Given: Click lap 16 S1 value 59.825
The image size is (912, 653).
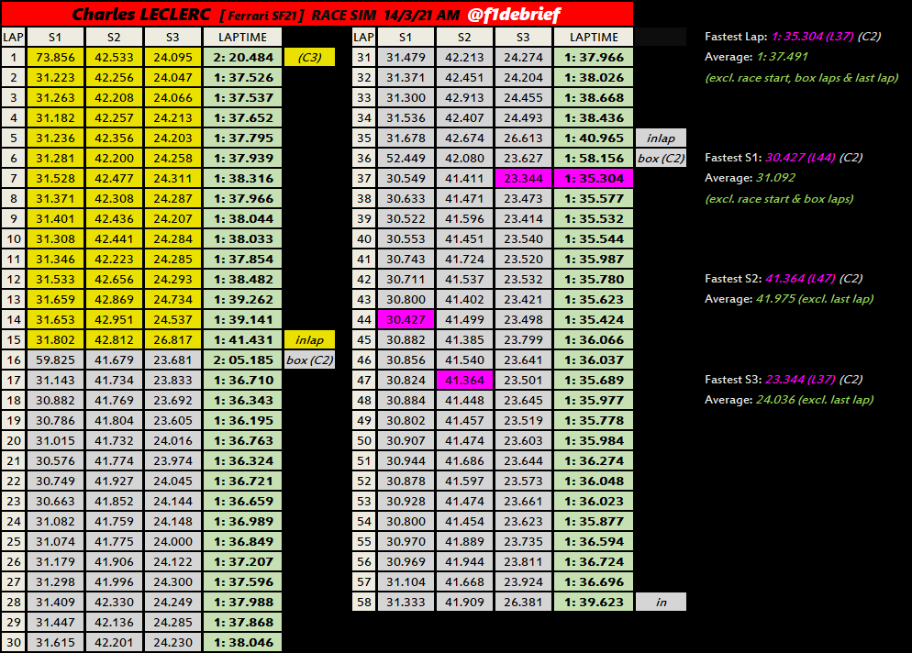Looking at the screenshot, I should pos(55,360).
